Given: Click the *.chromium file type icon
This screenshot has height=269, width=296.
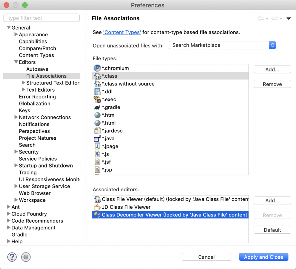Looking at the screenshot, I should (x=97, y=68).
